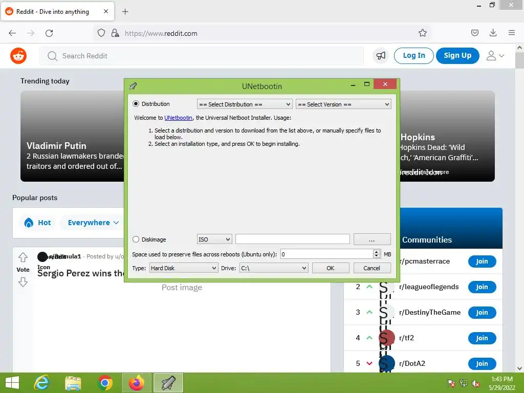Image resolution: width=524 pixels, height=393 pixels.
Task: Open File Explorer from taskbar
Action: 73,383
